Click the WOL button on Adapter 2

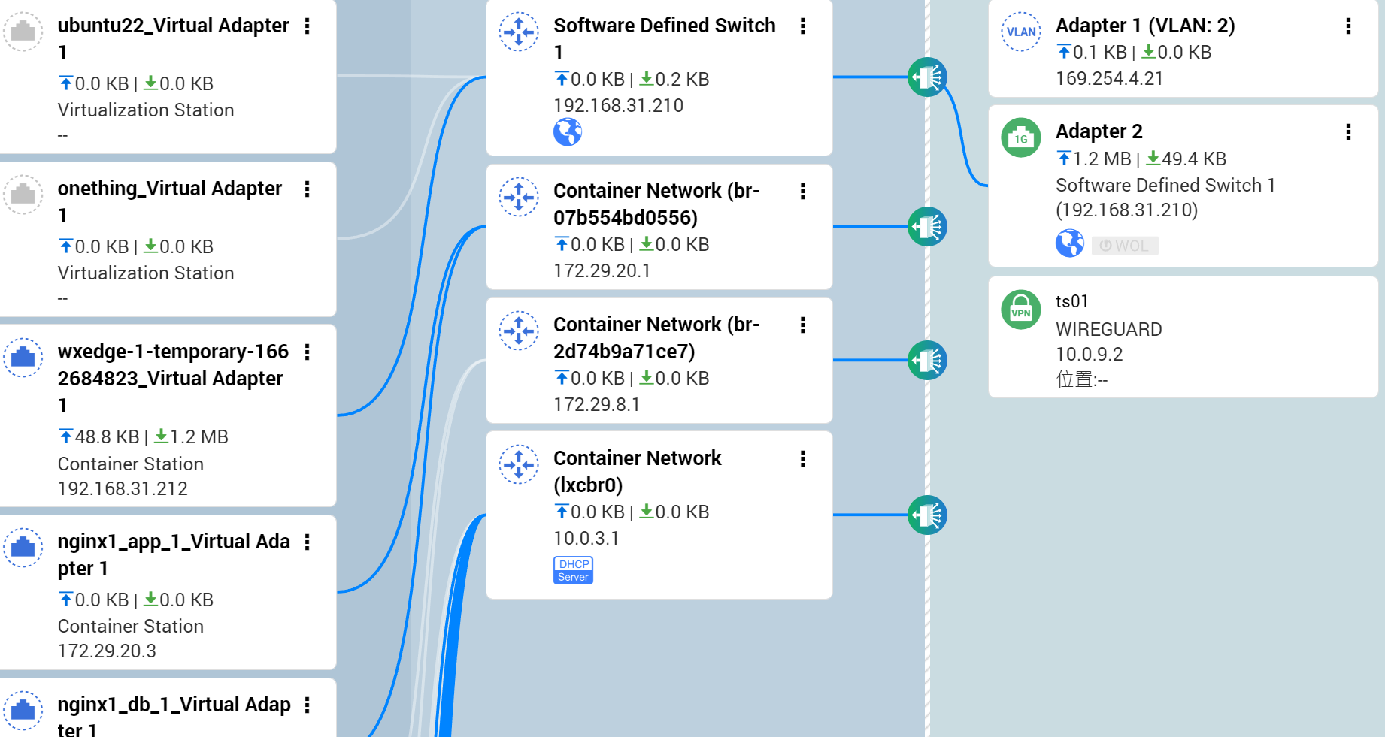(x=1124, y=246)
